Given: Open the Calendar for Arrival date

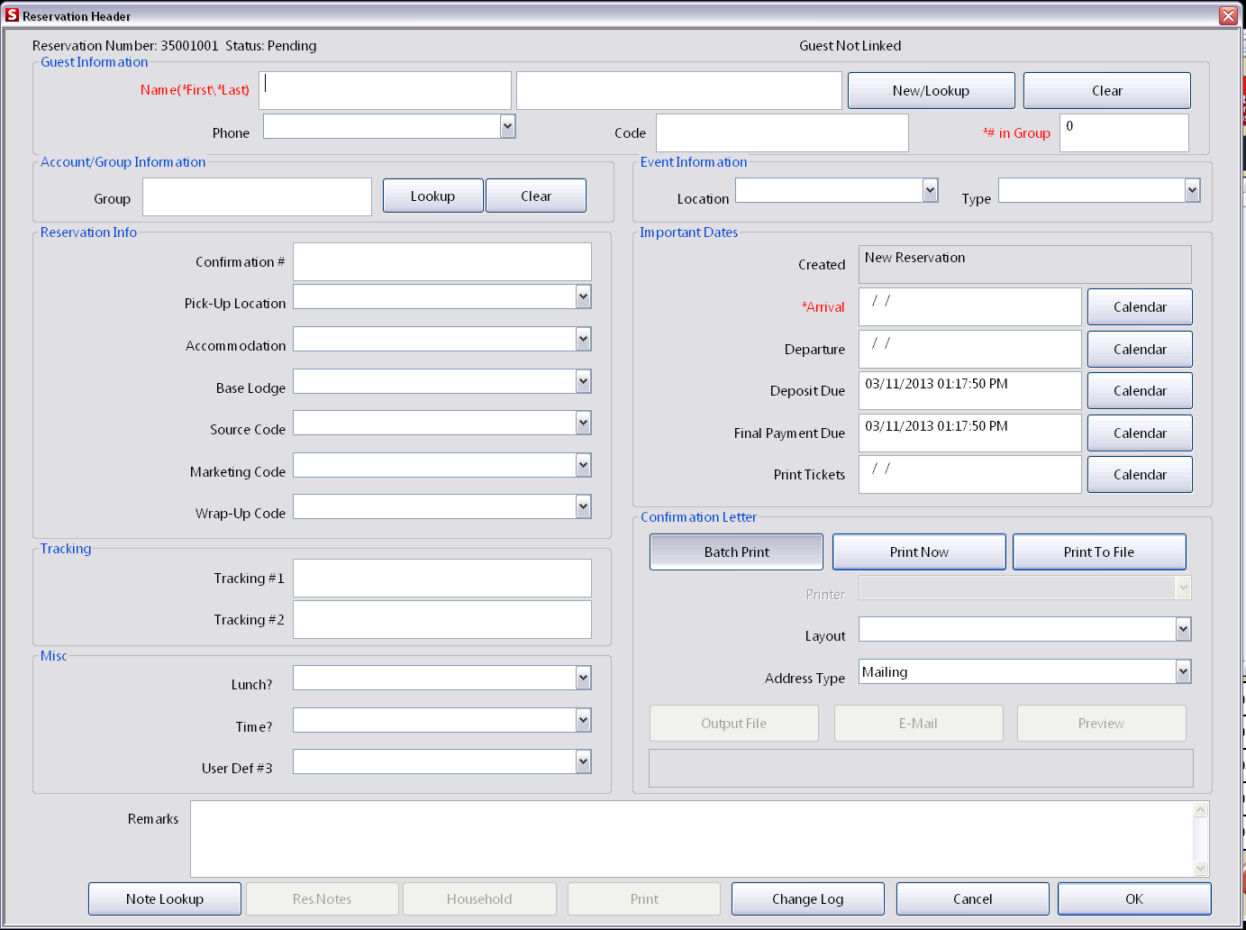Looking at the screenshot, I should click(1139, 306).
